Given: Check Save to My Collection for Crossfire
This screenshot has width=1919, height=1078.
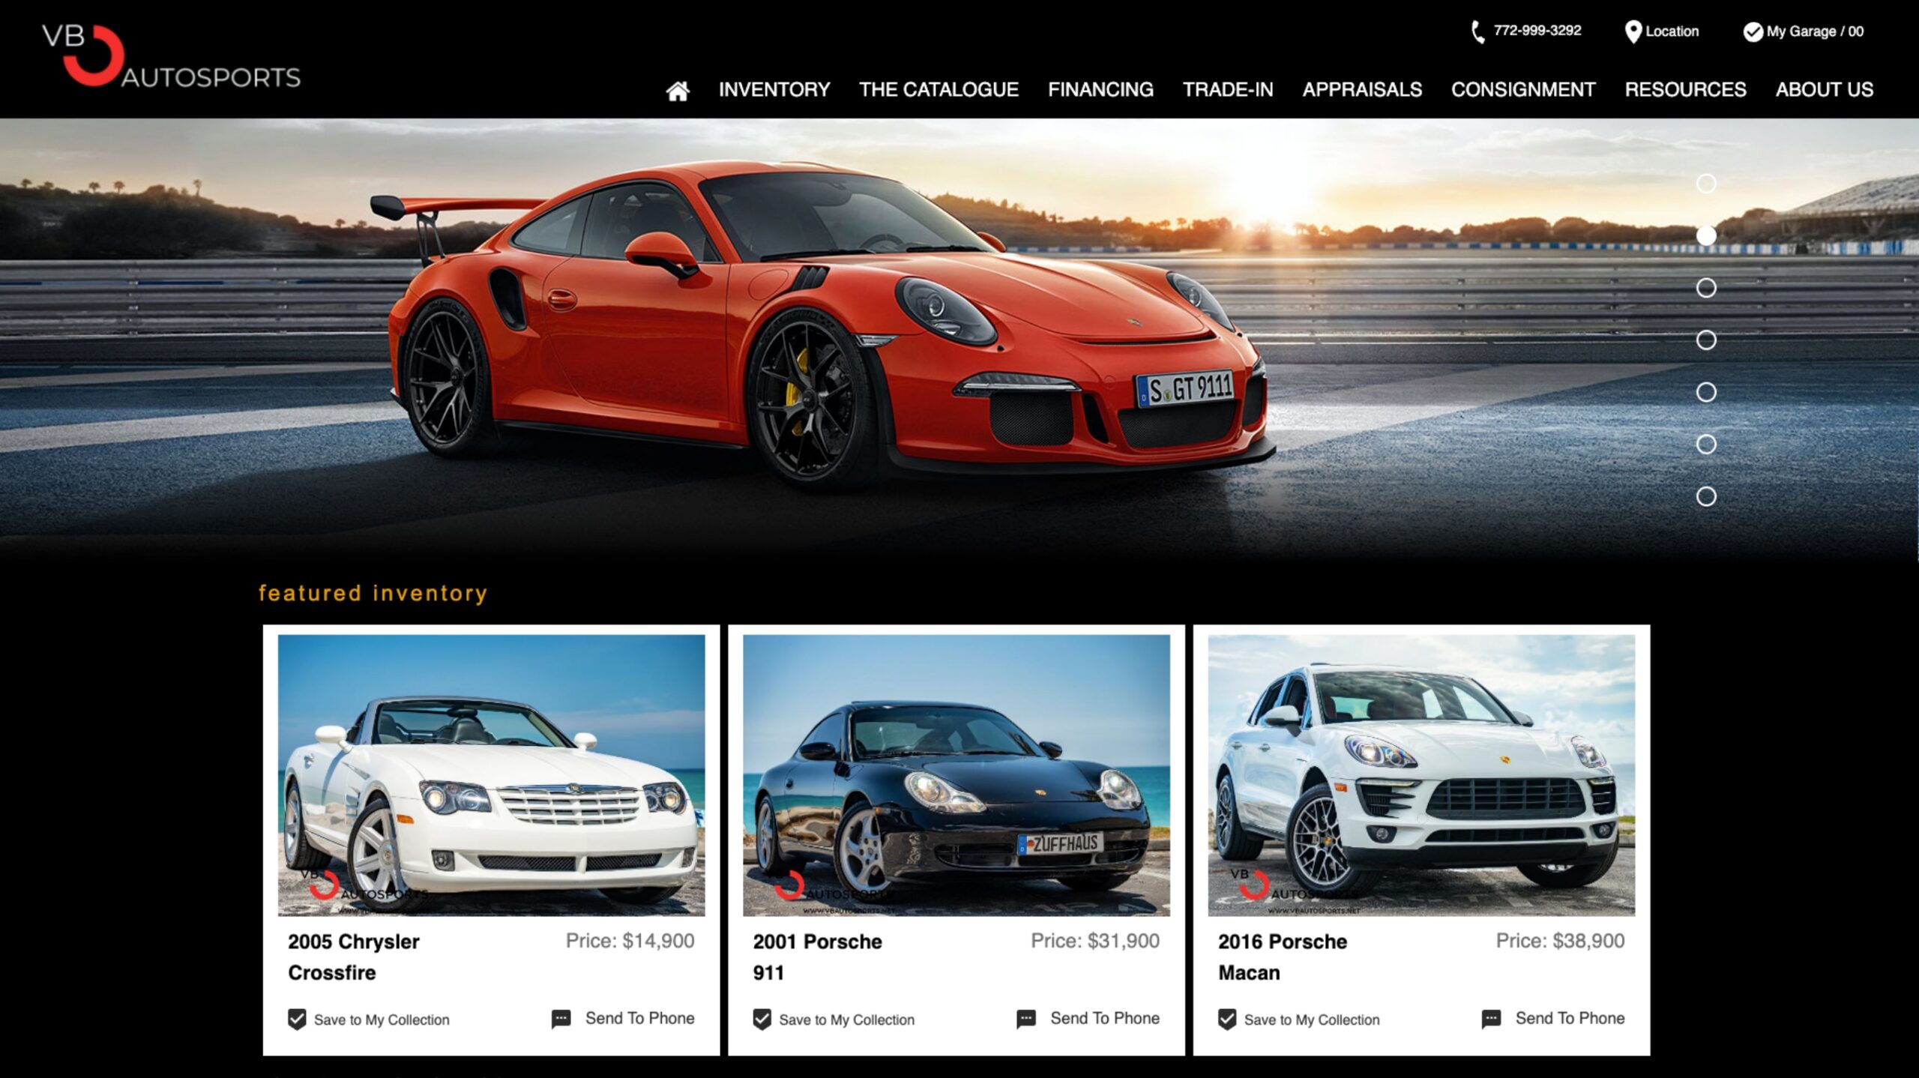Looking at the screenshot, I should coord(297,1019).
